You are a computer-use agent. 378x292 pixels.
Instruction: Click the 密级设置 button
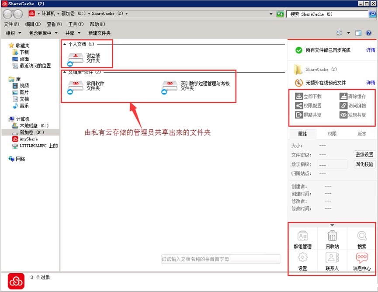pos(364,154)
